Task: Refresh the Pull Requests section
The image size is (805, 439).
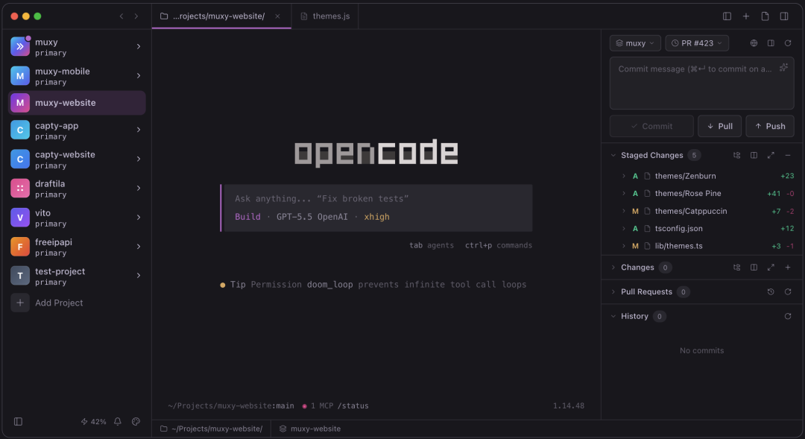Action: 788,291
